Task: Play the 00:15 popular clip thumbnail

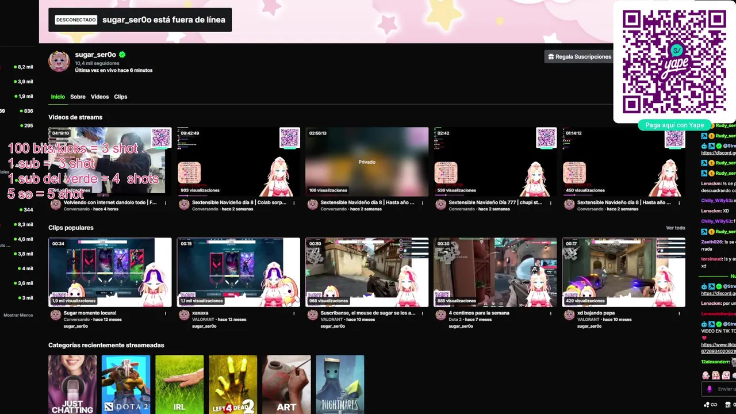Action: click(238, 272)
